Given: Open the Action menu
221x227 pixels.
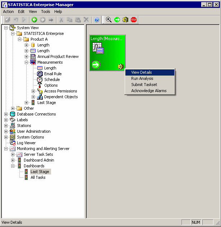Looking at the screenshot, I should point(8,12).
